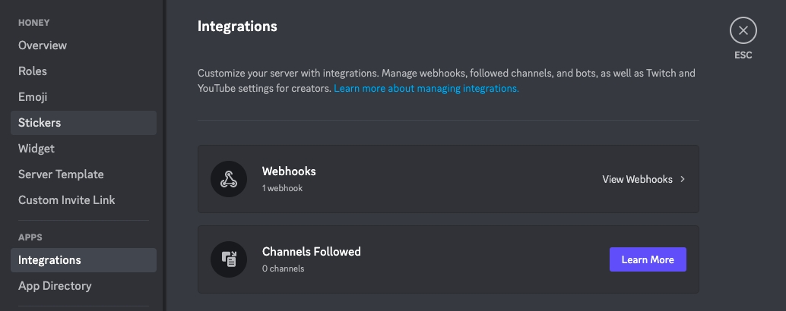Click the Webhooks title text

tap(289, 171)
